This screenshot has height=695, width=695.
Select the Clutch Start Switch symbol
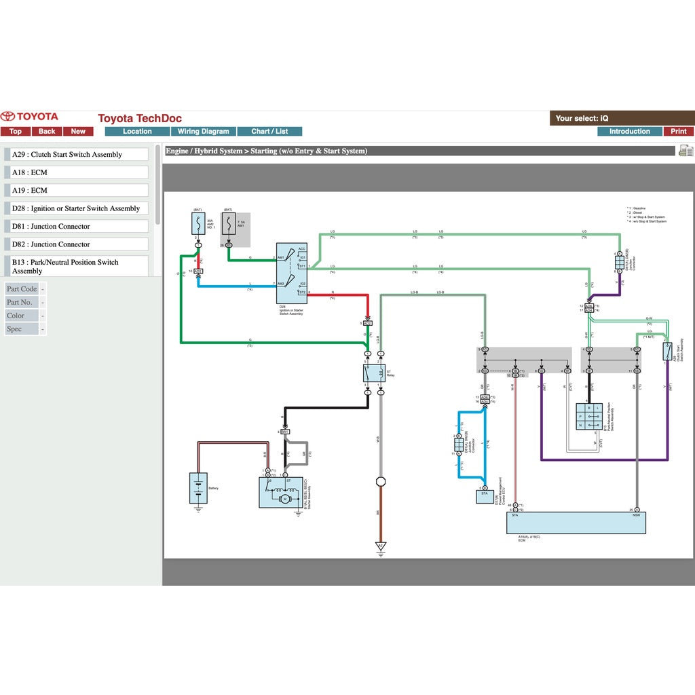[x=667, y=351]
